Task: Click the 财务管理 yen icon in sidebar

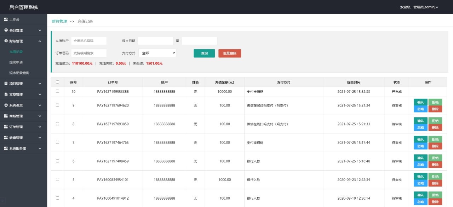Action: 6,41
